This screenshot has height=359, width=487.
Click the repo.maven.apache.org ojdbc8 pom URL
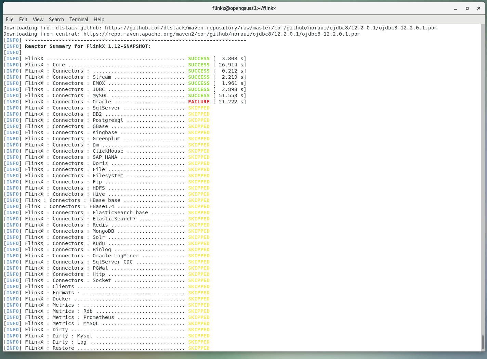pos(222,34)
